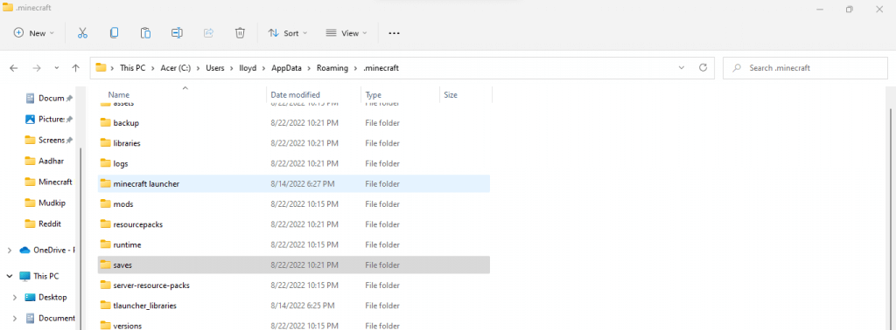Select the versions folder
This screenshot has width=896, height=330.
tap(294, 326)
